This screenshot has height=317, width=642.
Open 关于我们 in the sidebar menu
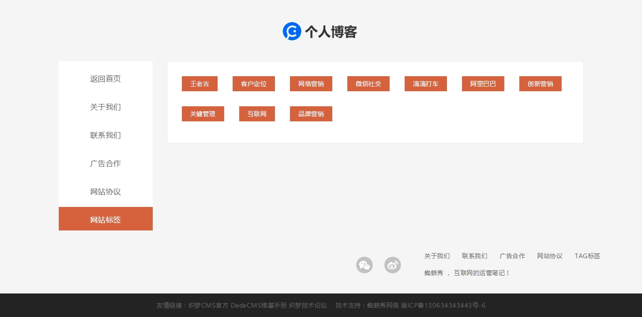pyautogui.click(x=105, y=107)
